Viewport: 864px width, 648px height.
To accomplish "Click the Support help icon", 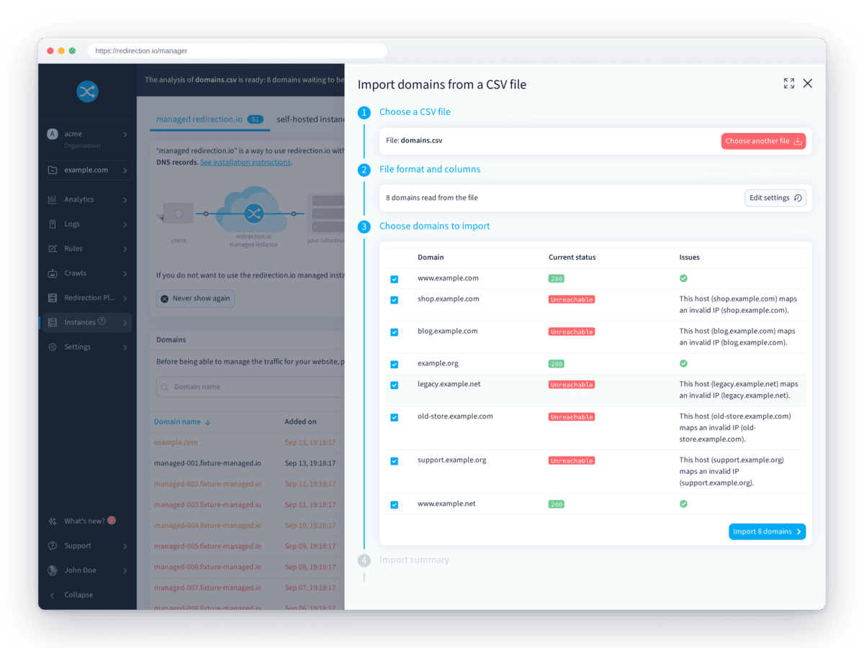I will pyautogui.click(x=53, y=546).
